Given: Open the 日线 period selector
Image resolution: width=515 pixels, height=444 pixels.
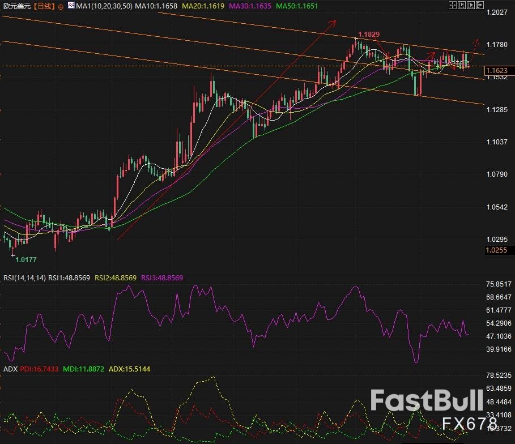Looking at the screenshot, I should 43,6.
